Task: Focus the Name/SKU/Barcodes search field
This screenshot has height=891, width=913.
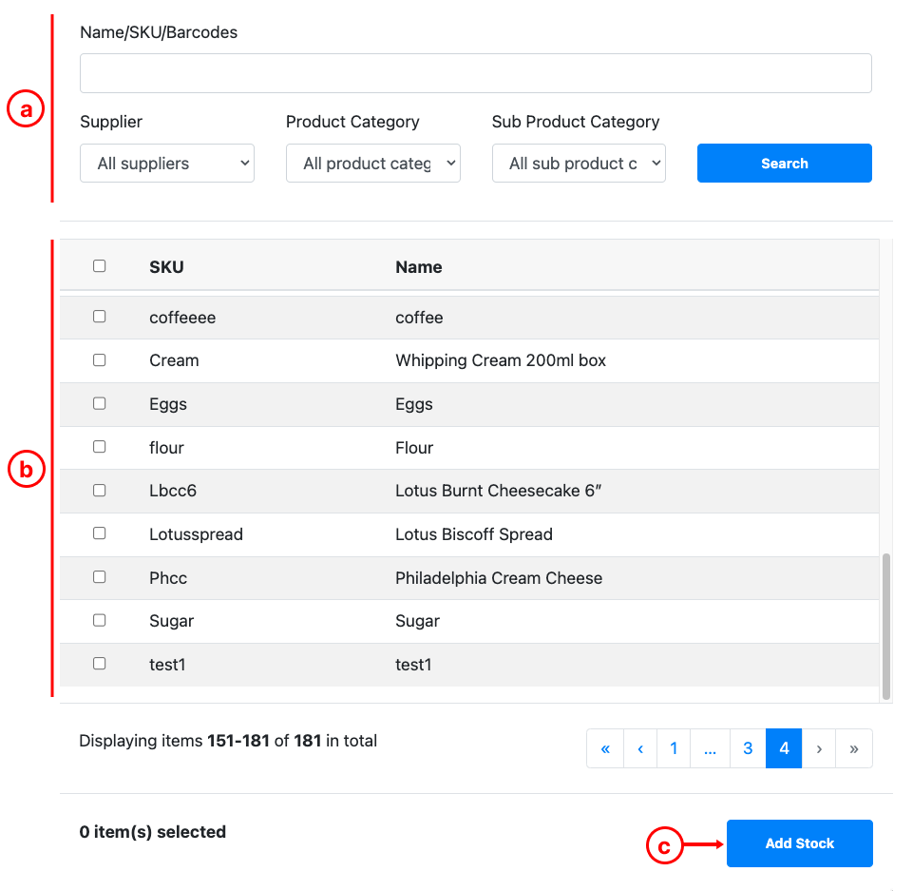Action: tap(476, 73)
